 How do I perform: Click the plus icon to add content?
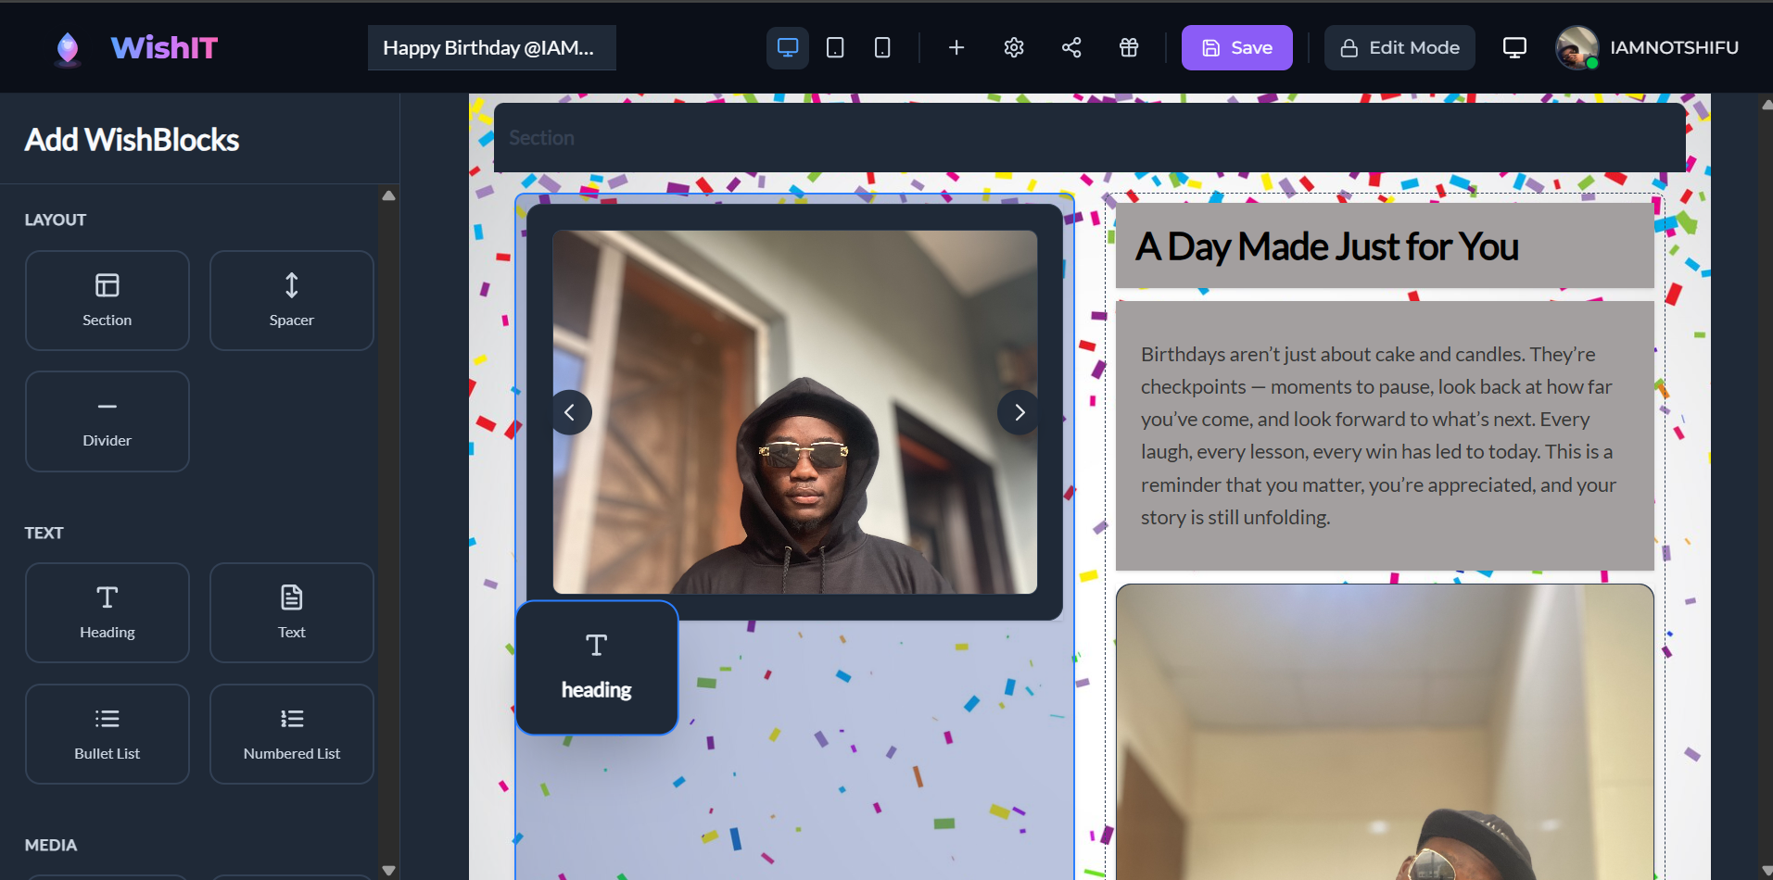[x=956, y=47]
